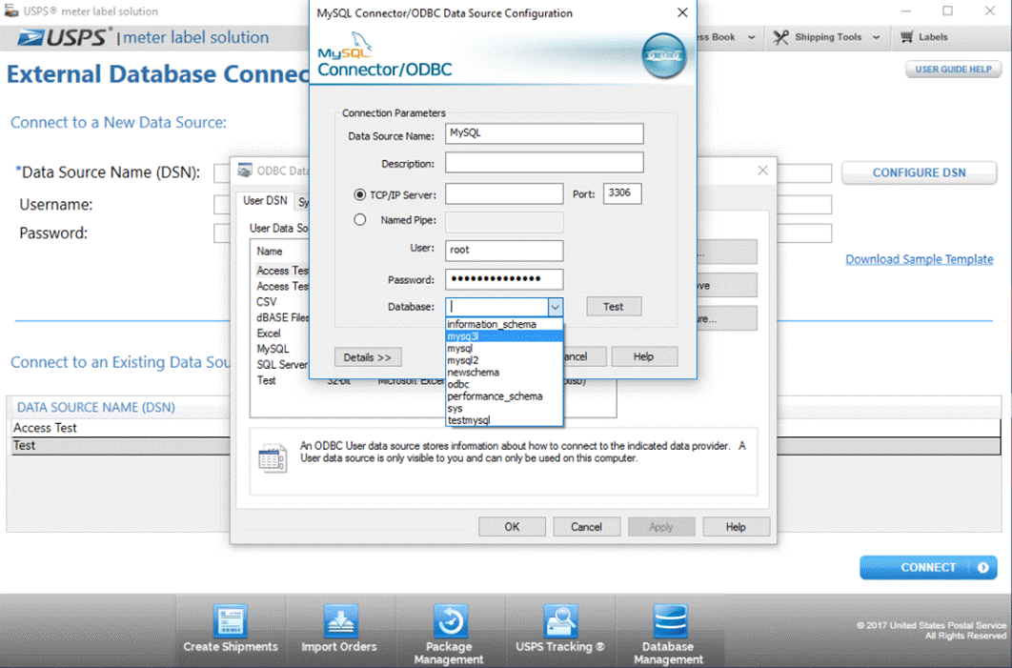Choose information_schema from database list

tap(504, 324)
